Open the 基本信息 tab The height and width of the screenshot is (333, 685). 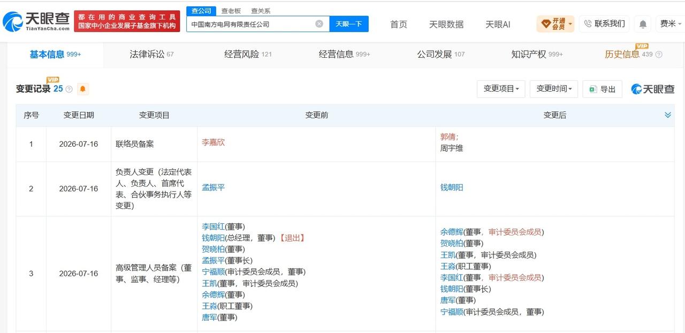coord(55,54)
